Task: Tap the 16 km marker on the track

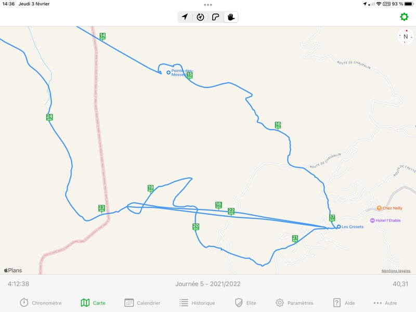Action: click(278, 125)
